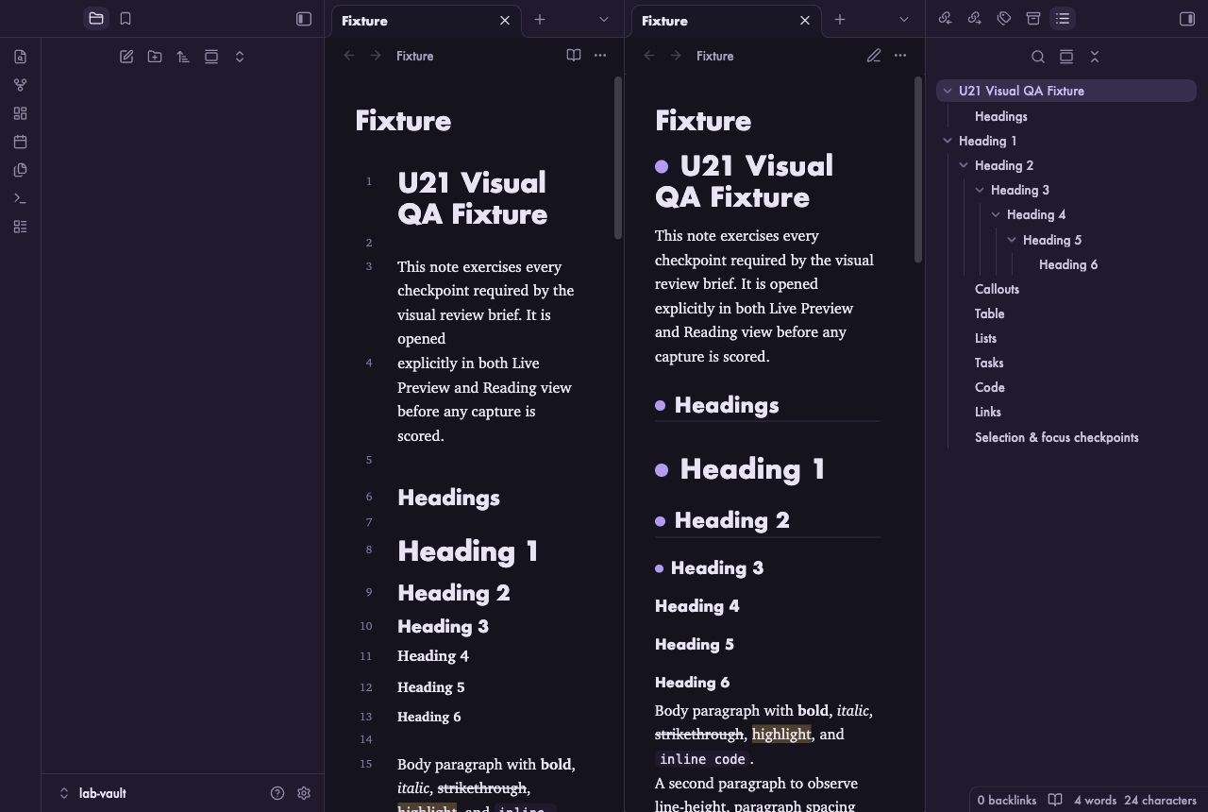Collapse 'U21 Visual QA Fixture' in outline
1208x812 pixels.
(x=948, y=92)
